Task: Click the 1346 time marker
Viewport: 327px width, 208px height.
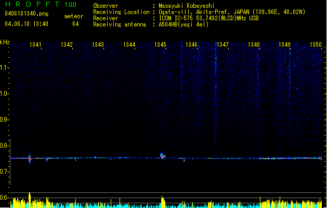Action: [x=191, y=44]
